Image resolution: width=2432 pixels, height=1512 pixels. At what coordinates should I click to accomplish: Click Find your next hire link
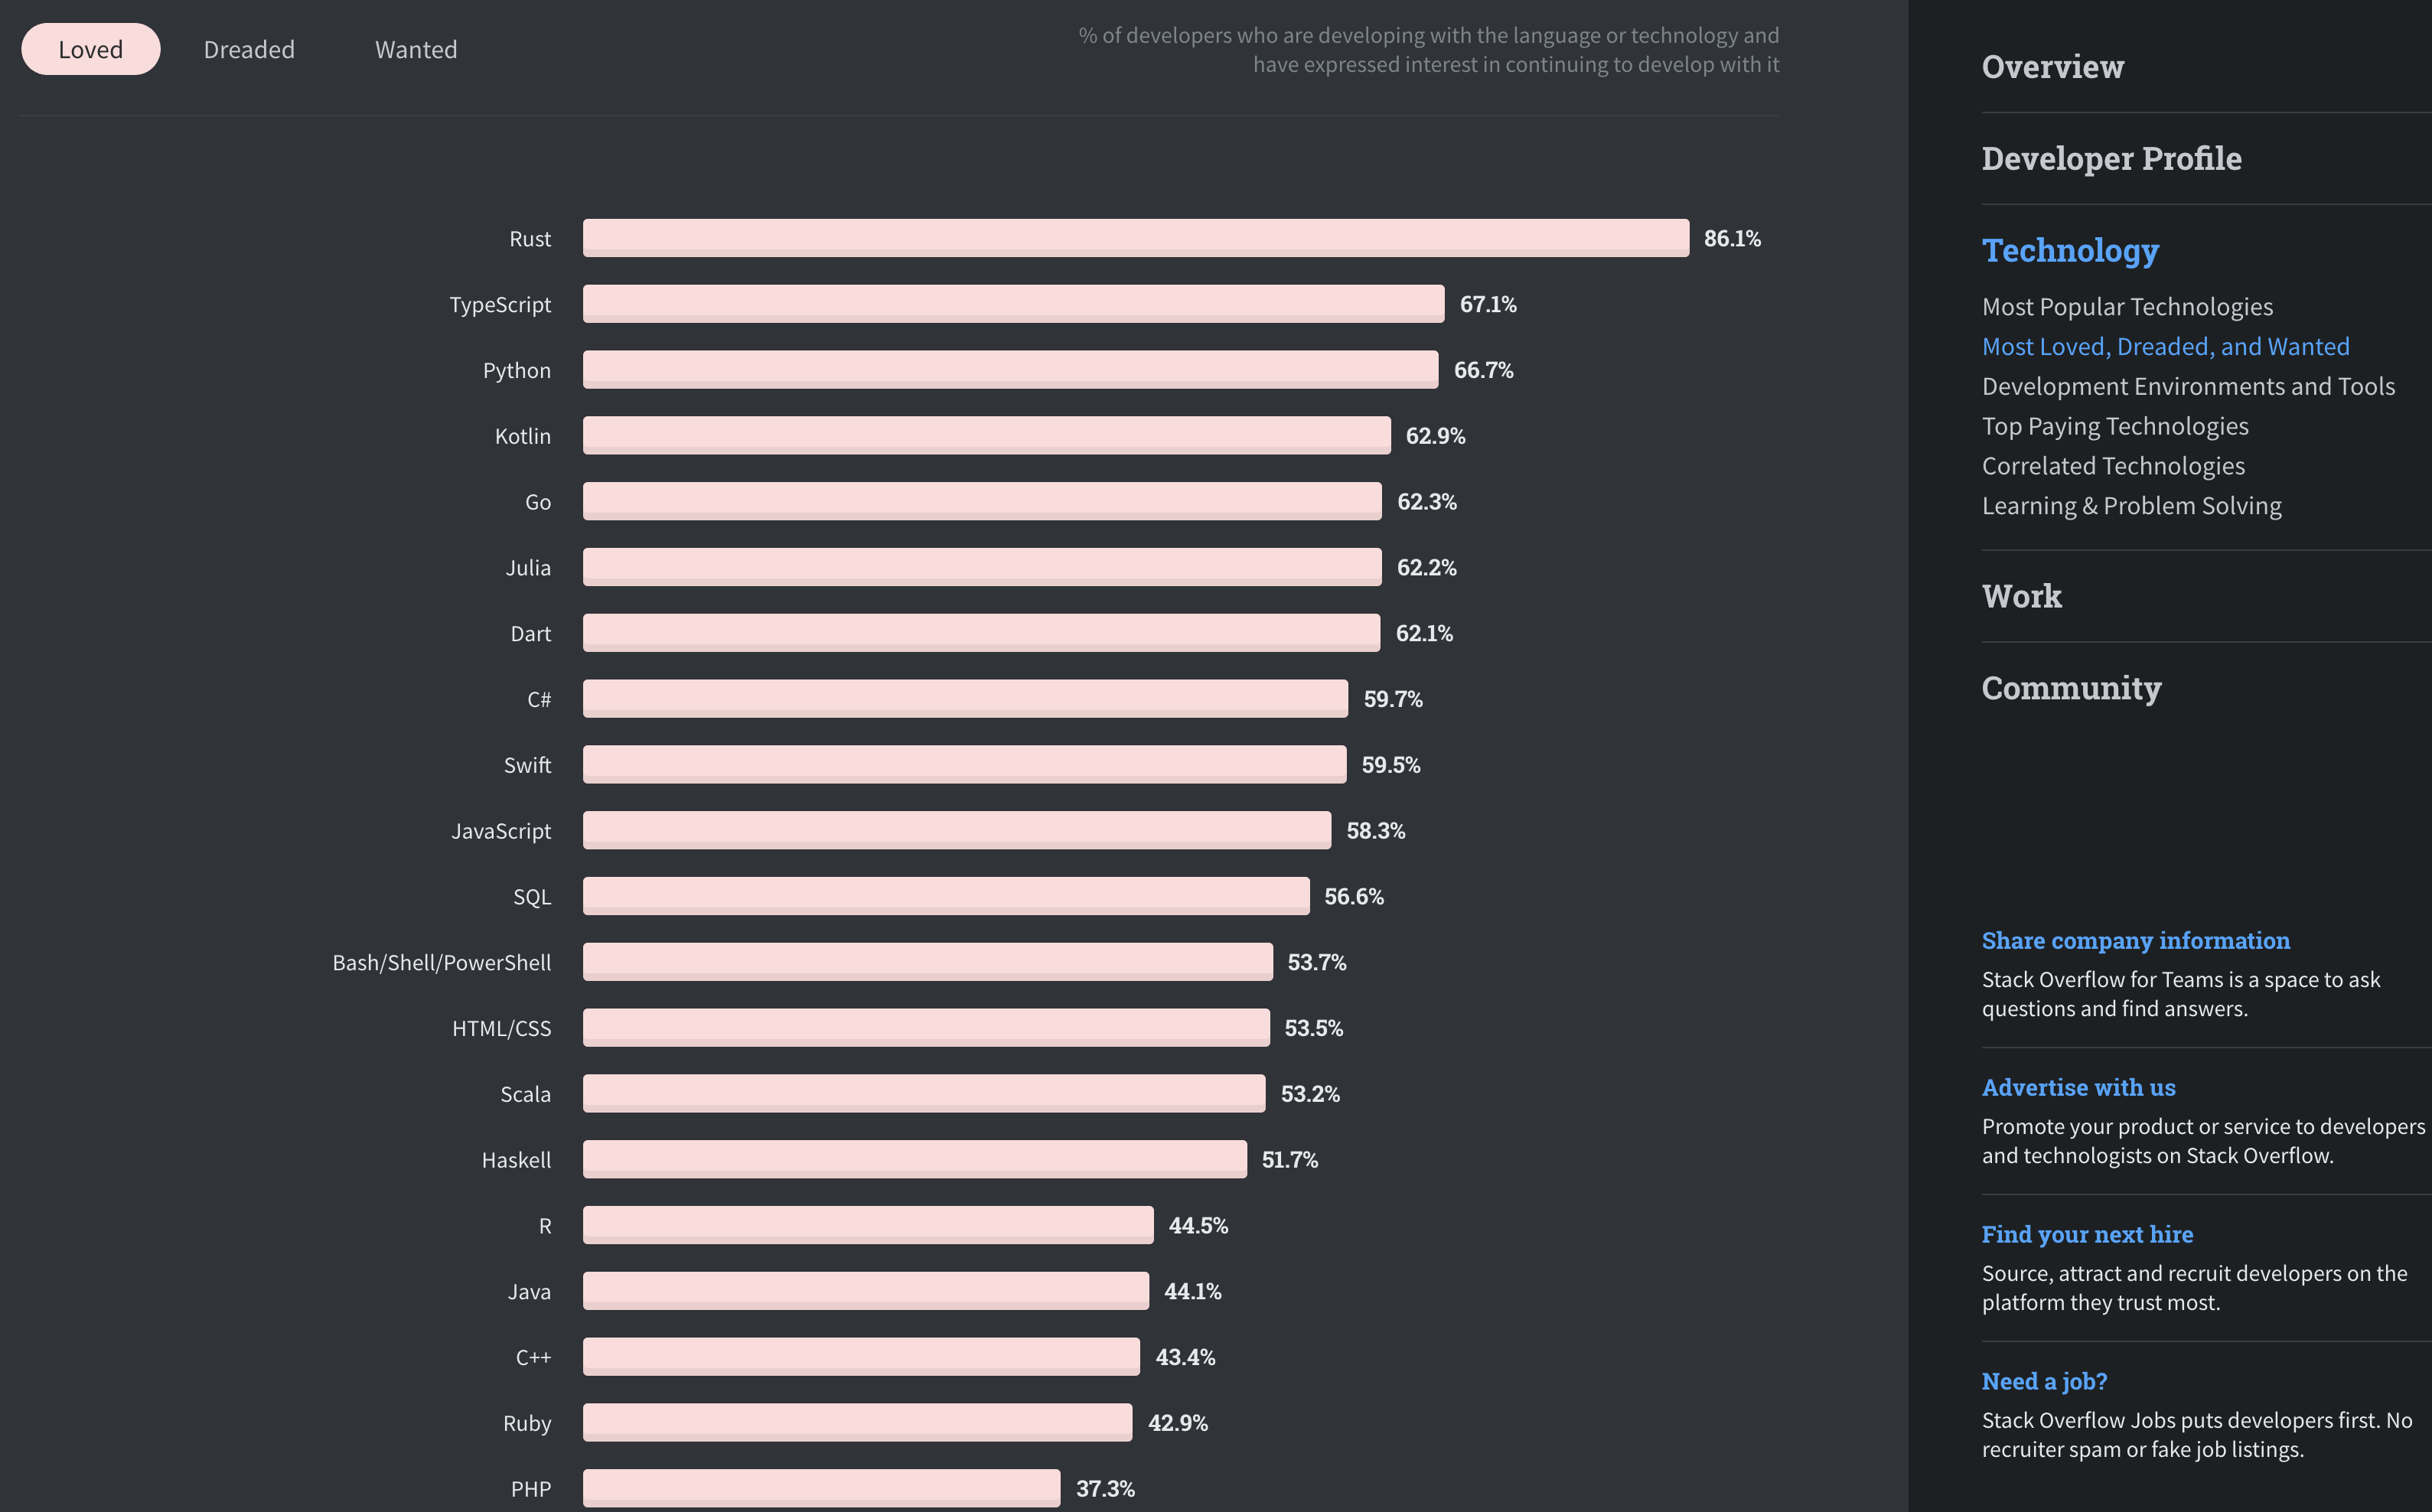click(2087, 1234)
